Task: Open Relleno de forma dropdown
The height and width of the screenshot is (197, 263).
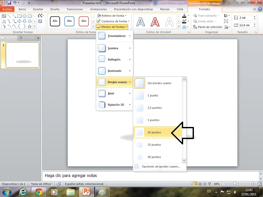Action: point(112,16)
